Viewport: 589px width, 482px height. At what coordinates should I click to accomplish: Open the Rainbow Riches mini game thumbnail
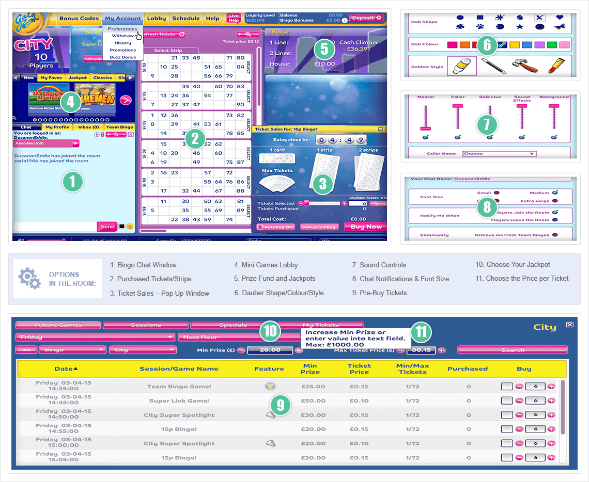49,99
